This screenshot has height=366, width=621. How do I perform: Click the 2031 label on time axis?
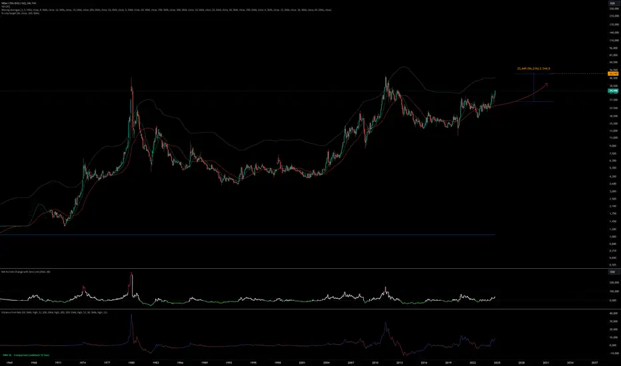(546, 363)
